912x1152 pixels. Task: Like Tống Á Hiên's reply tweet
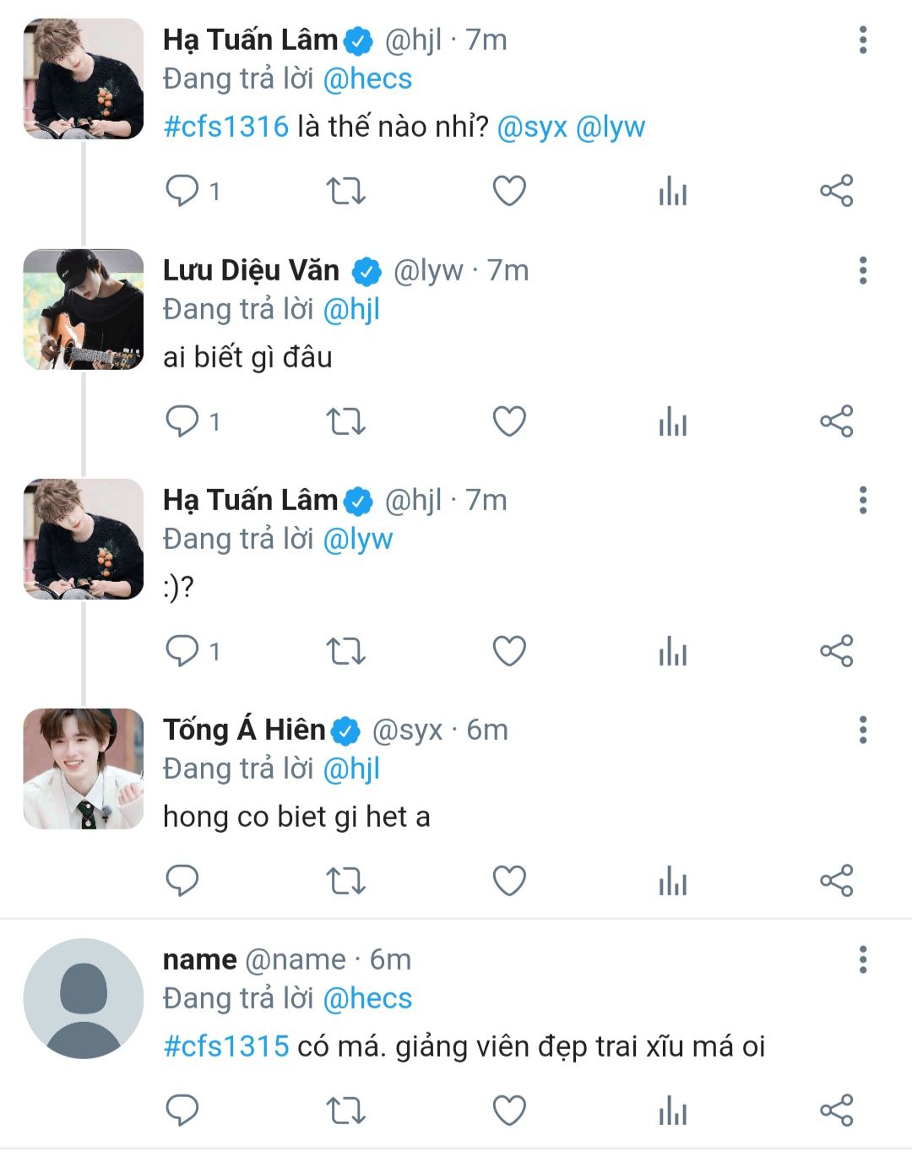click(509, 881)
